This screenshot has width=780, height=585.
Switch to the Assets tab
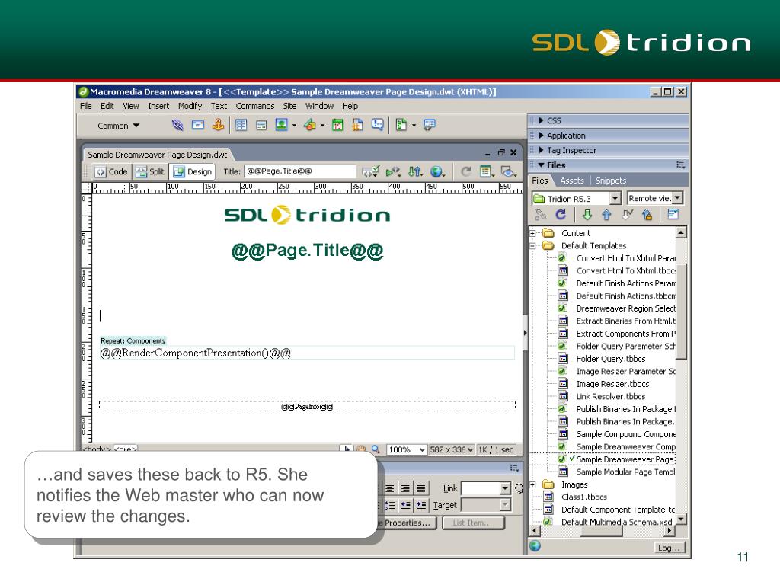pyautogui.click(x=571, y=181)
